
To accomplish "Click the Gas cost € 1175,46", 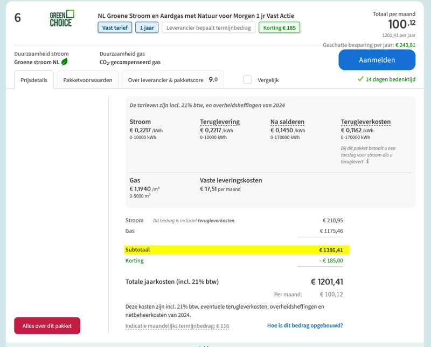I will (x=331, y=231).
